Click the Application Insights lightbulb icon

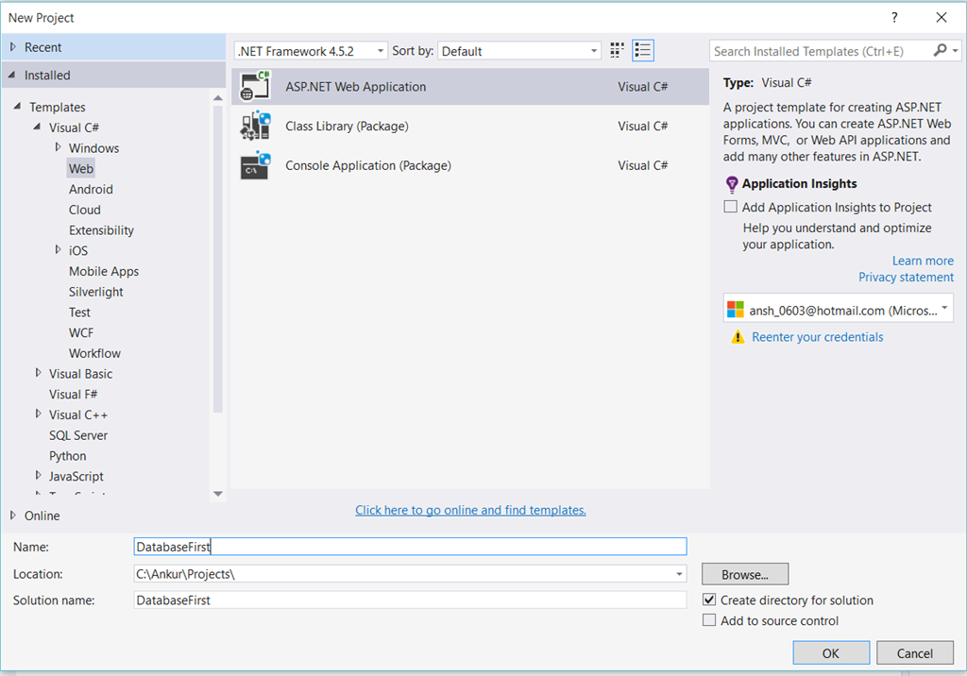click(x=732, y=184)
